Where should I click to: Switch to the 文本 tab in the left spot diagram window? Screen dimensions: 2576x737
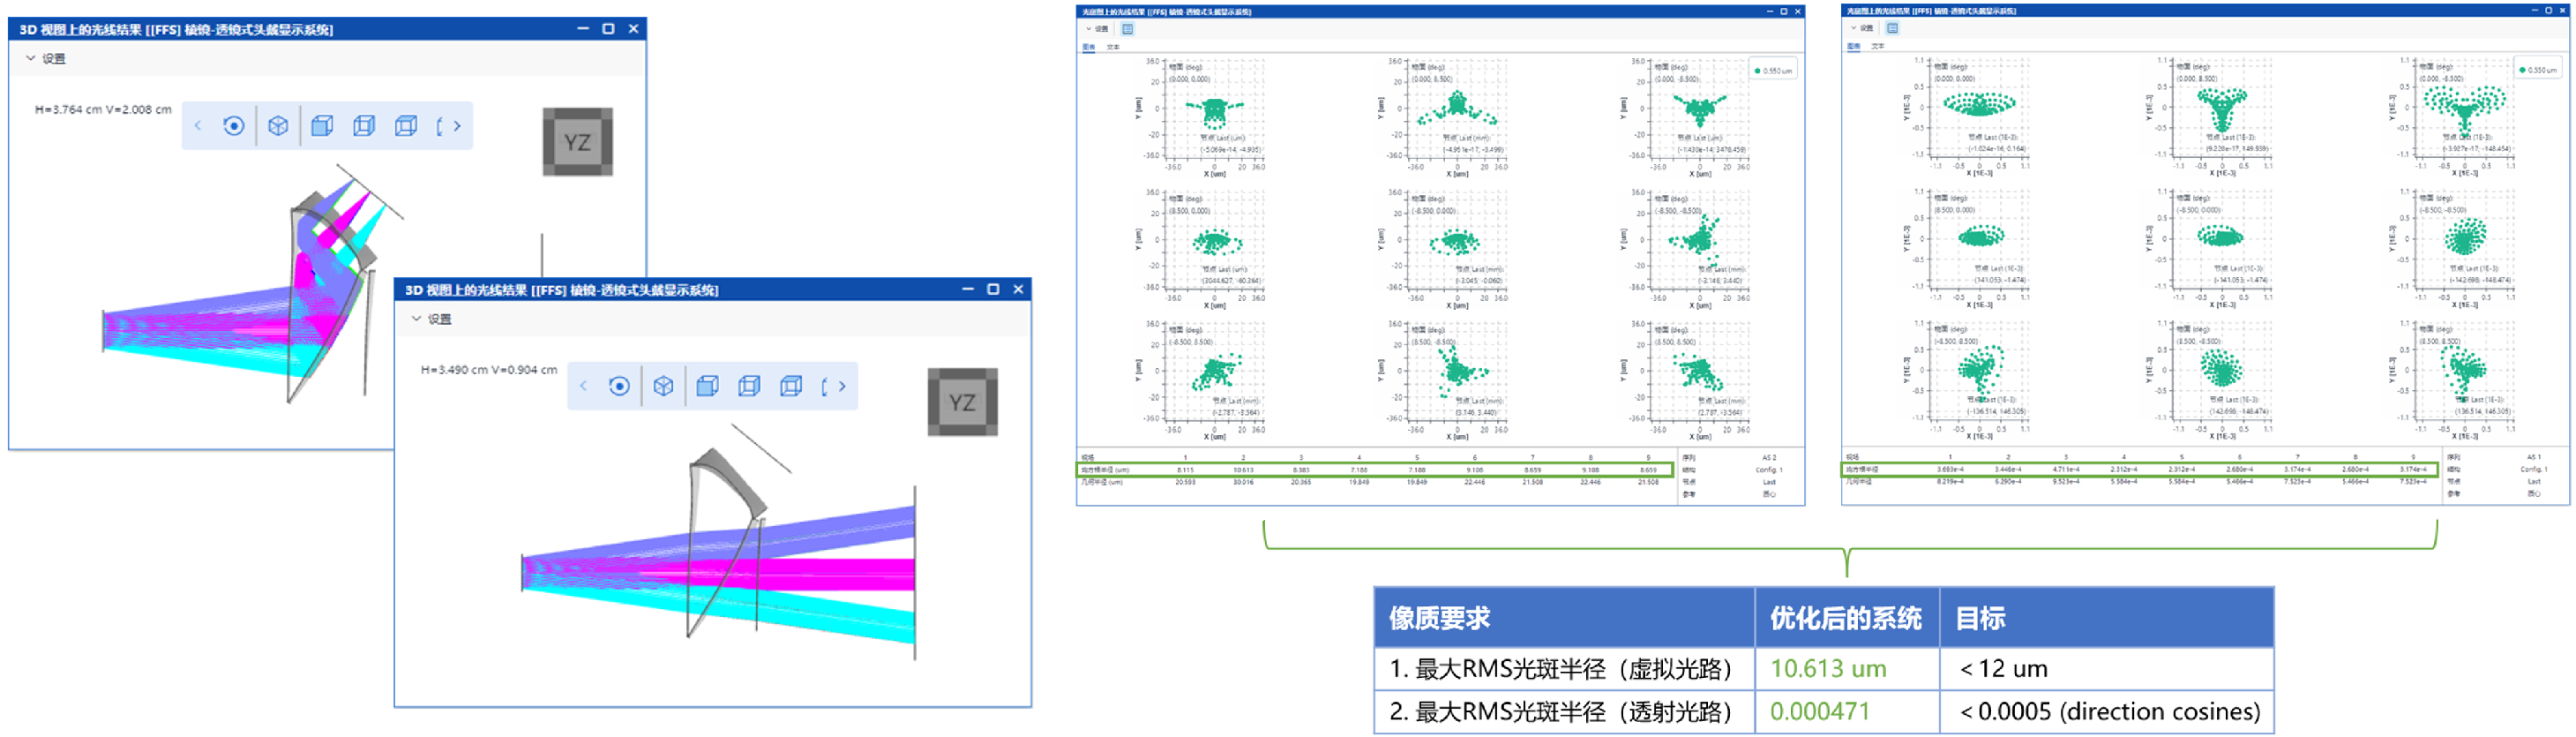1113,47
